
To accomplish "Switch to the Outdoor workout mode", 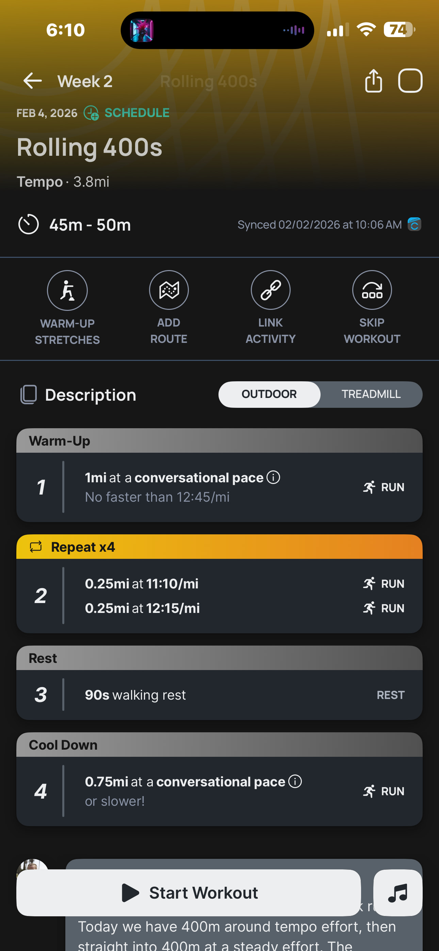I will tap(269, 394).
